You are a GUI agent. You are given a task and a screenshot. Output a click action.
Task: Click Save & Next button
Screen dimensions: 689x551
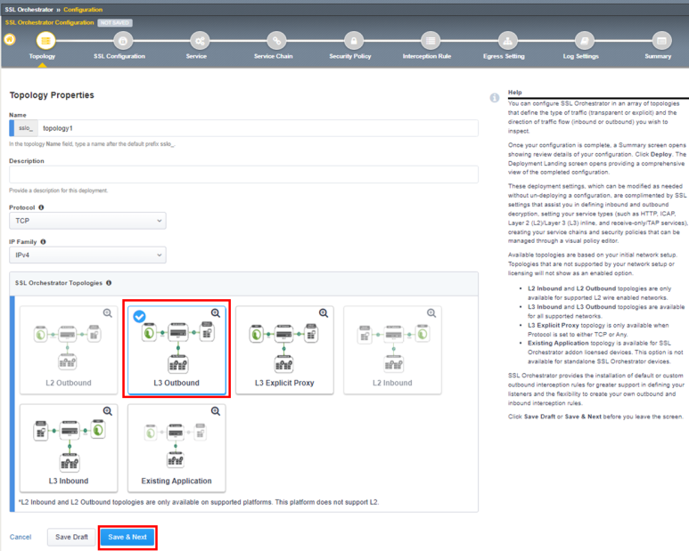[127, 537]
